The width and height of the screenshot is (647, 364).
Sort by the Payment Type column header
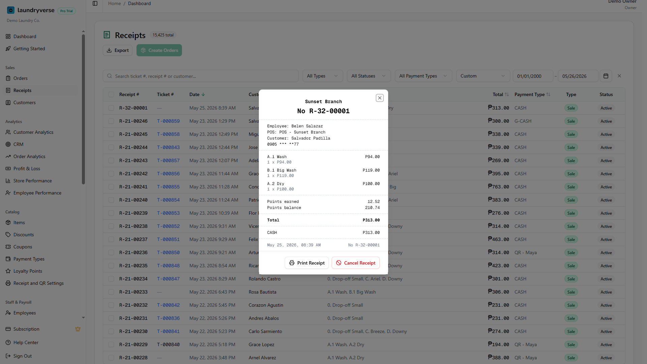(x=532, y=94)
